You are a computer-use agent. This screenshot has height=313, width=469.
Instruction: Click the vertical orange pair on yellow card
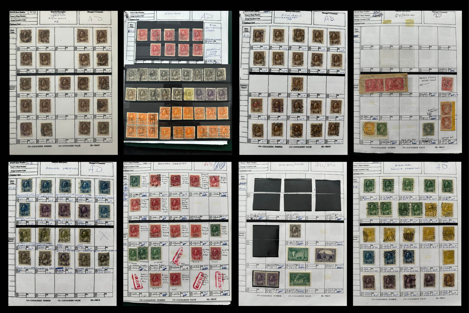click(447, 115)
